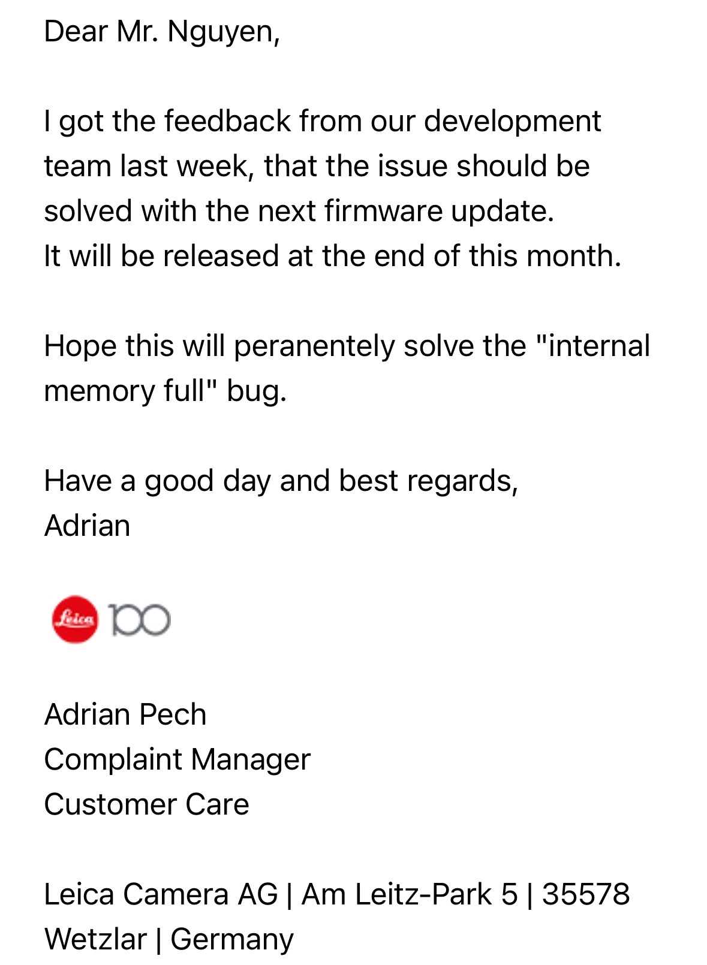Screen dimensions: 707x965
Task: Click the 'Customer Care' department line
Action: (146, 804)
